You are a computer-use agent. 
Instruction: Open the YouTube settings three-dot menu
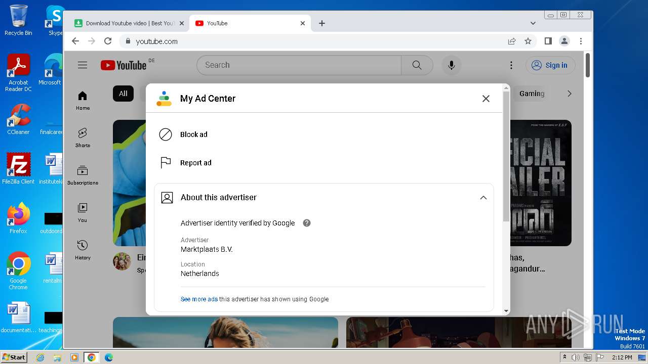[x=511, y=65]
